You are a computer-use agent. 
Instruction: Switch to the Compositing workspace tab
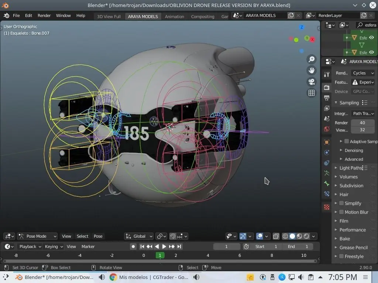[x=203, y=17]
